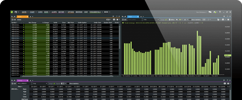Sort by the Settle Update column header
Viewport: 242px width, 100px height.
(82, 22)
